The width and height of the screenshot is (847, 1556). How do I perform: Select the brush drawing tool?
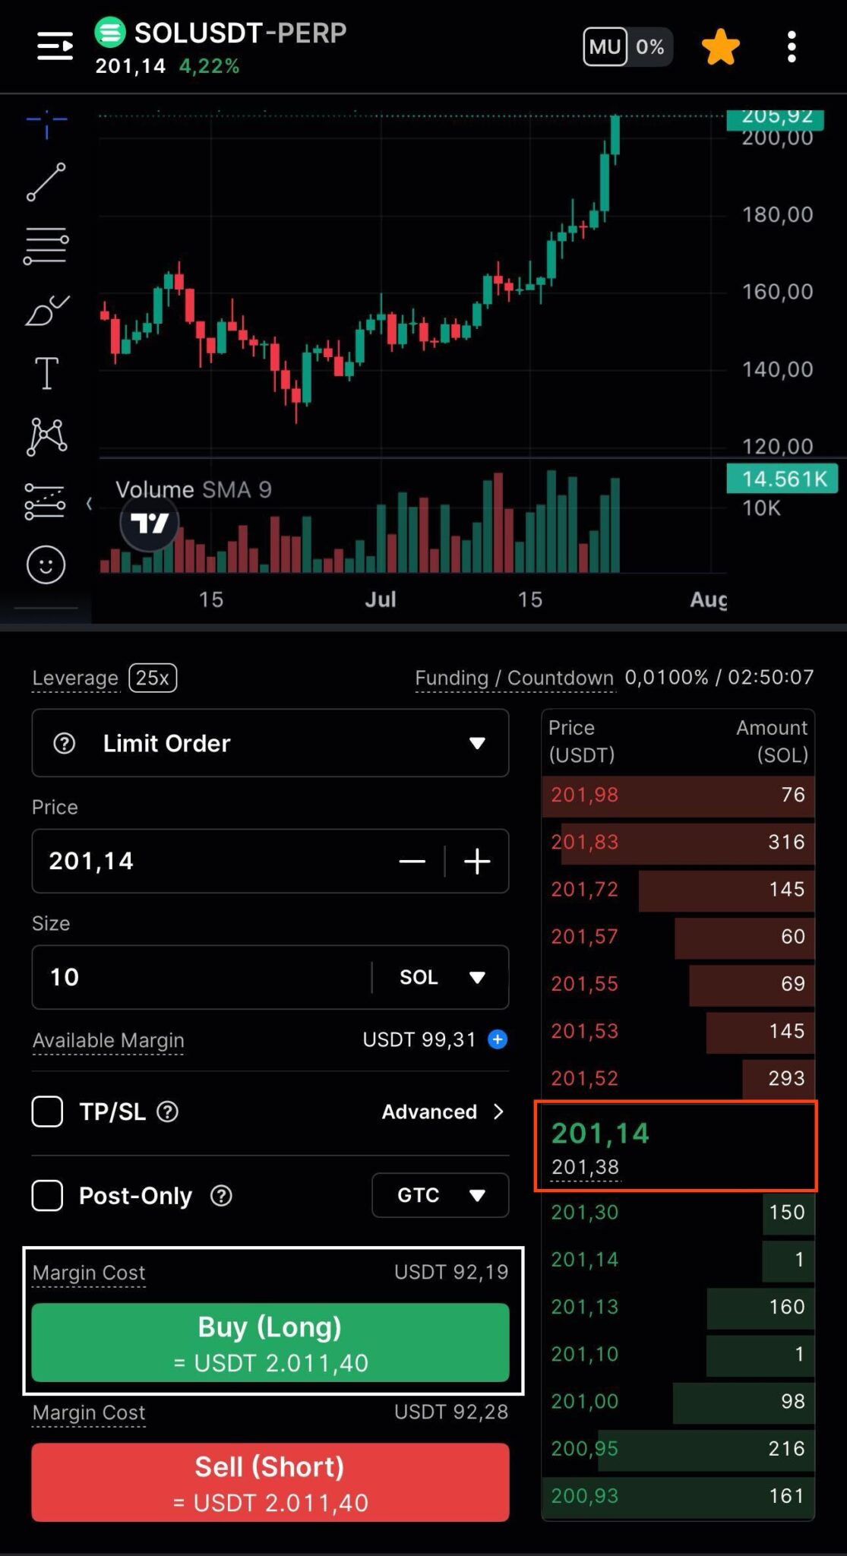point(46,309)
